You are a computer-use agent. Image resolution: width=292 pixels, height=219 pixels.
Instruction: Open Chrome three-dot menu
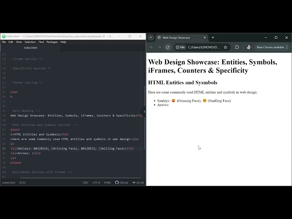point(287,47)
